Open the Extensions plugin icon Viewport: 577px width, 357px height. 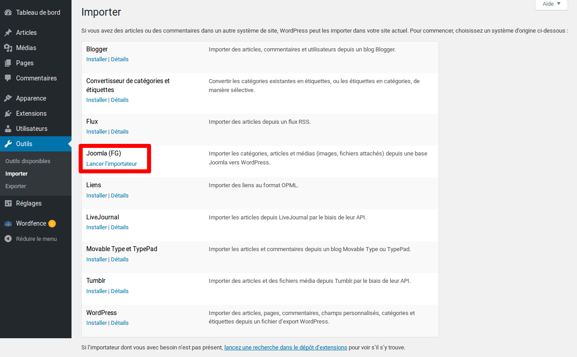(x=8, y=113)
